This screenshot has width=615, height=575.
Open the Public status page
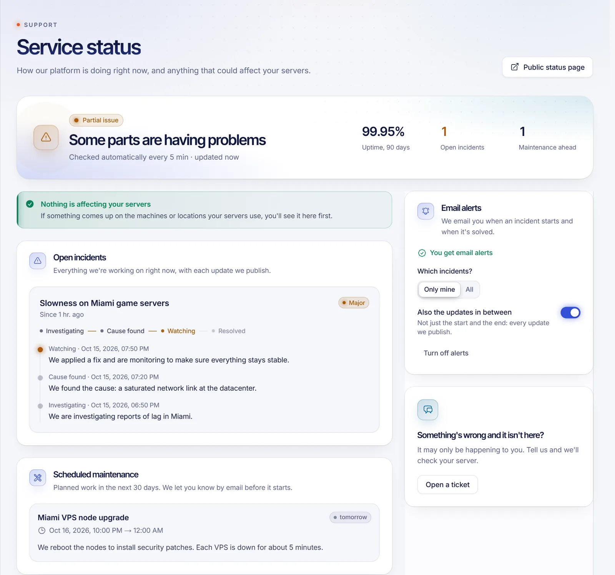coord(547,67)
